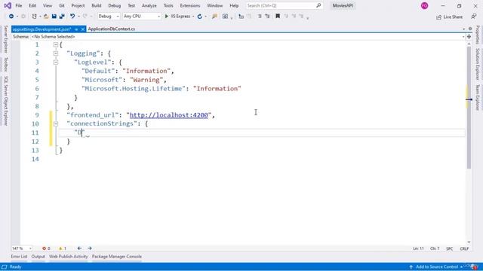The height and width of the screenshot is (271, 483).
Task: Collapse the Logging block on line 2
Action: (56, 53)
